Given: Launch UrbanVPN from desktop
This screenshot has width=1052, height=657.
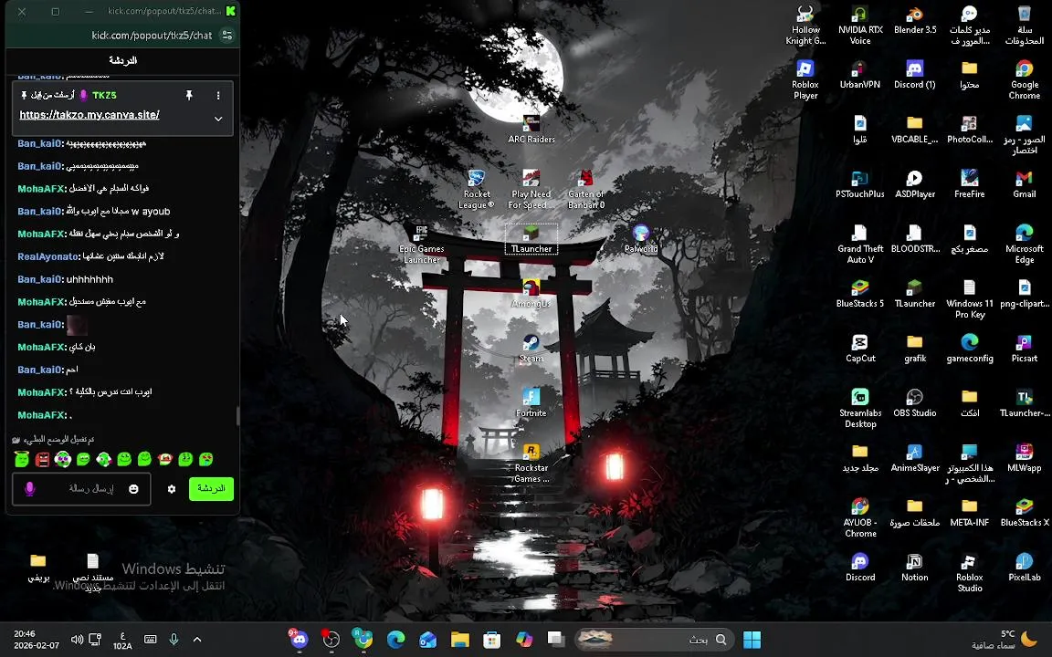Looking at the screenshot, I should click(860, 75).
